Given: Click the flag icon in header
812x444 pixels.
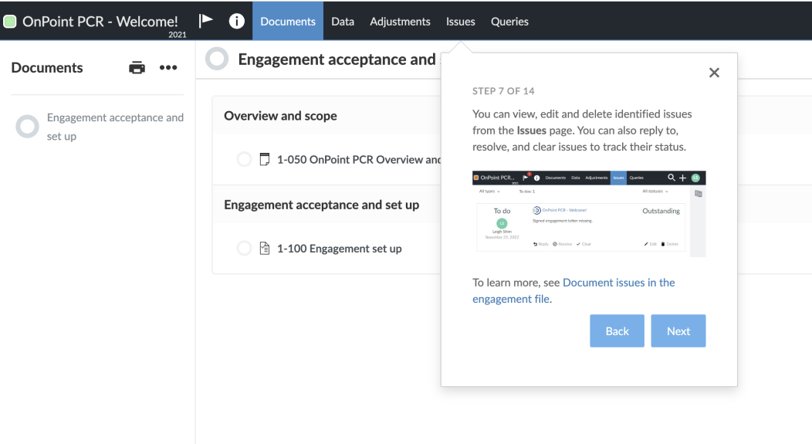Looking at the screenshot, I should tap(206, 21).
